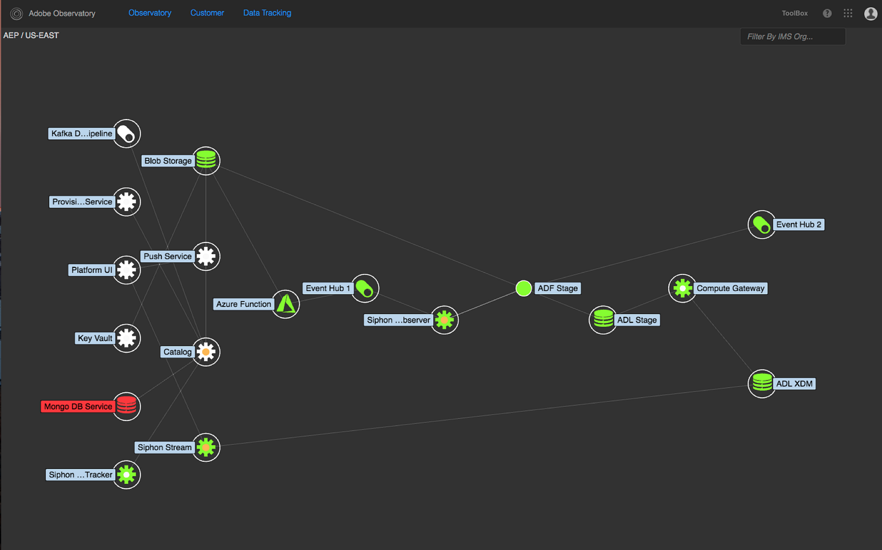Click the ADL Stage label
Viewport: 882px width, 550px height.
pyautogui.click(x=637, y=320)
